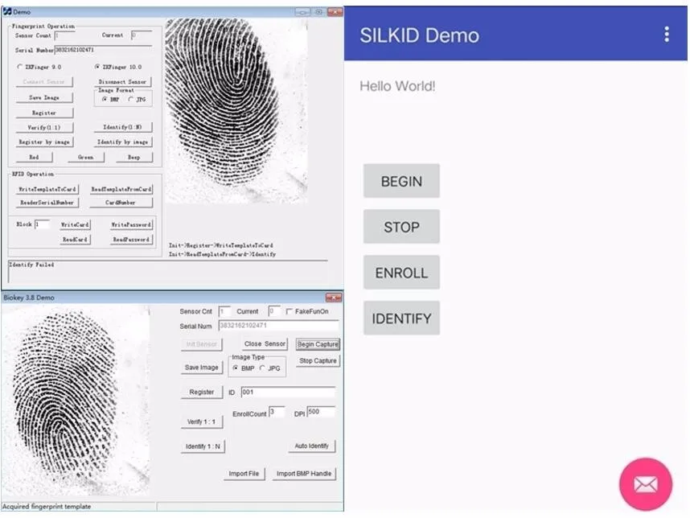Choose JPG Image Type in Biokey

pyautogui.click(x=263, y=368)
